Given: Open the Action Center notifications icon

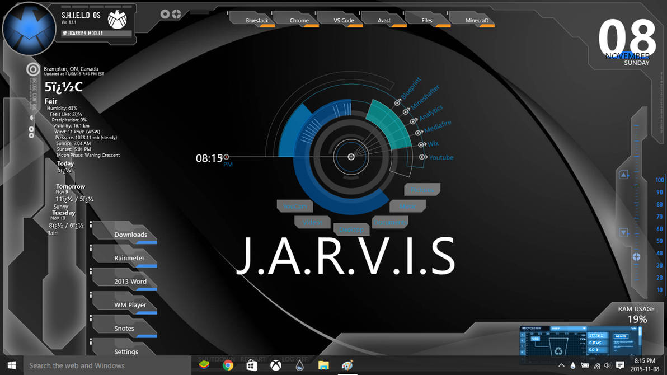Looking at the screenshot, I should 620,365.
